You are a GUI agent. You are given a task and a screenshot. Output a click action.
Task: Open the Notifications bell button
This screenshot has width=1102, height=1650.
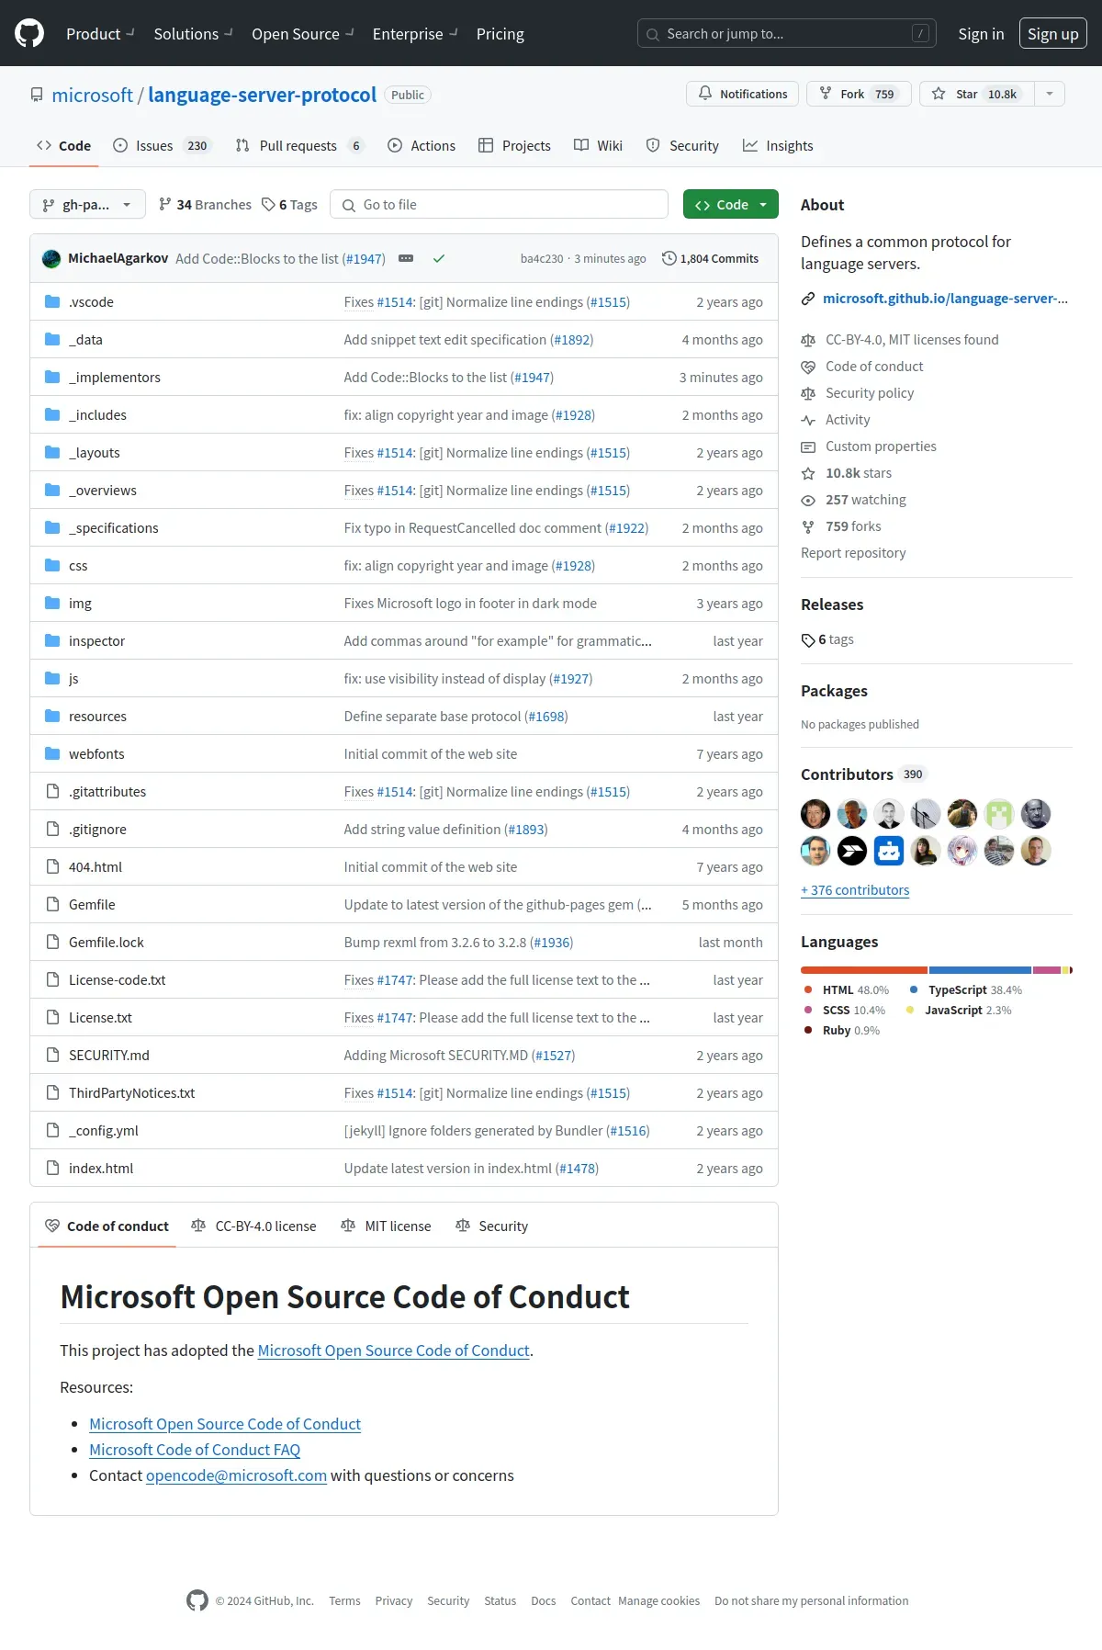point(743,94)
